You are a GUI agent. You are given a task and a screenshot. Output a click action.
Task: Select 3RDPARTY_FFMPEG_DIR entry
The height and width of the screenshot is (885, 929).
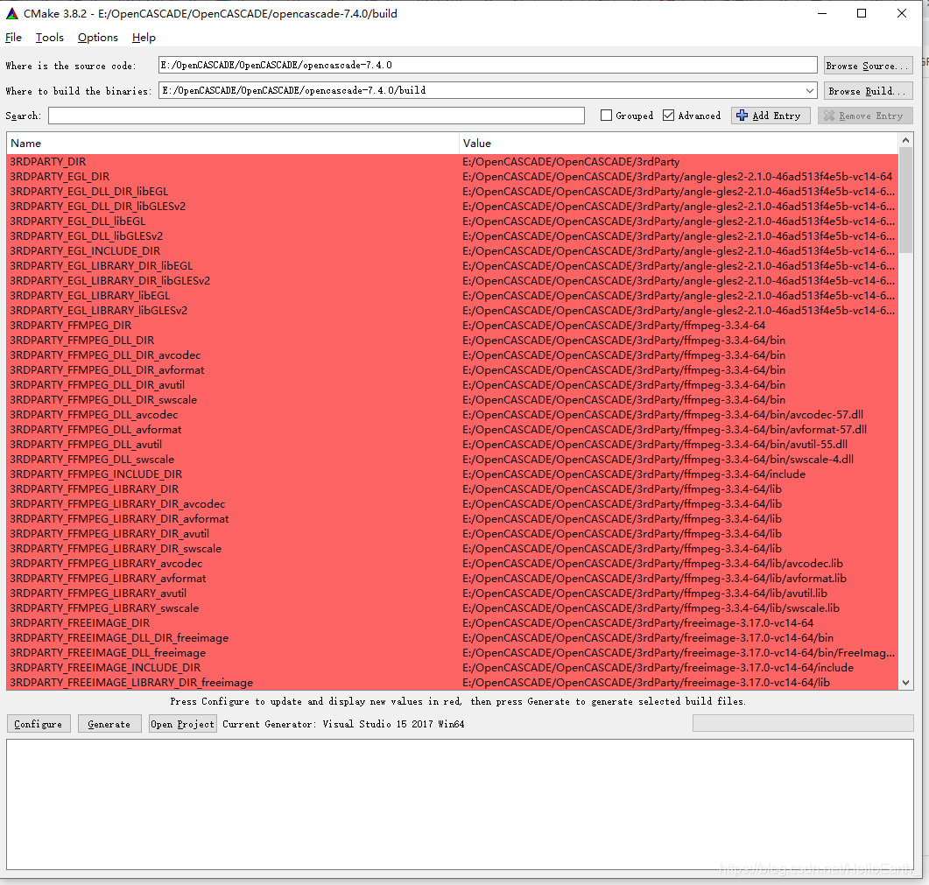(x=71, y=326)
